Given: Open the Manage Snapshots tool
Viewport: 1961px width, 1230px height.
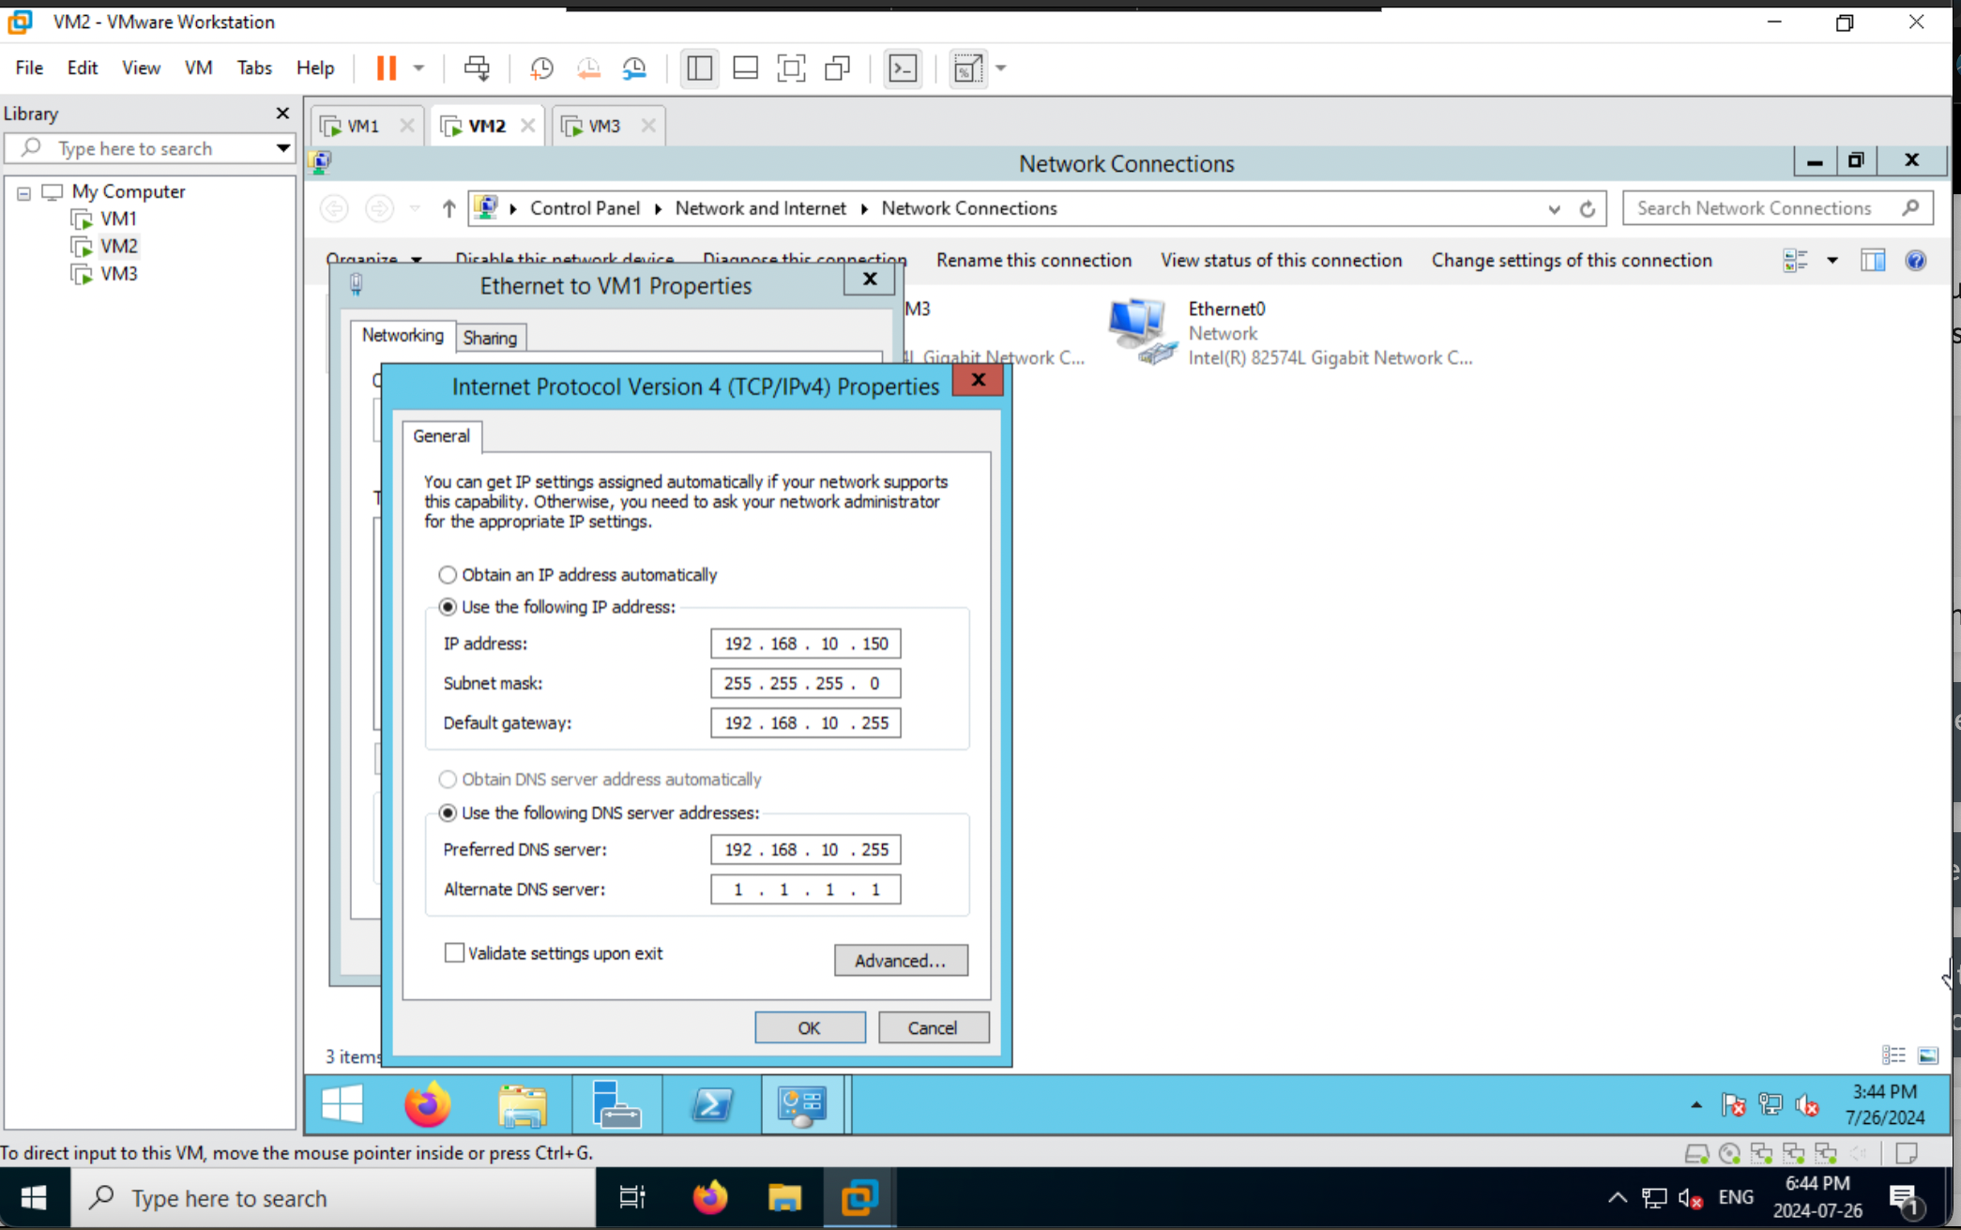Looking at the screenshot, I should coord(634,68).
